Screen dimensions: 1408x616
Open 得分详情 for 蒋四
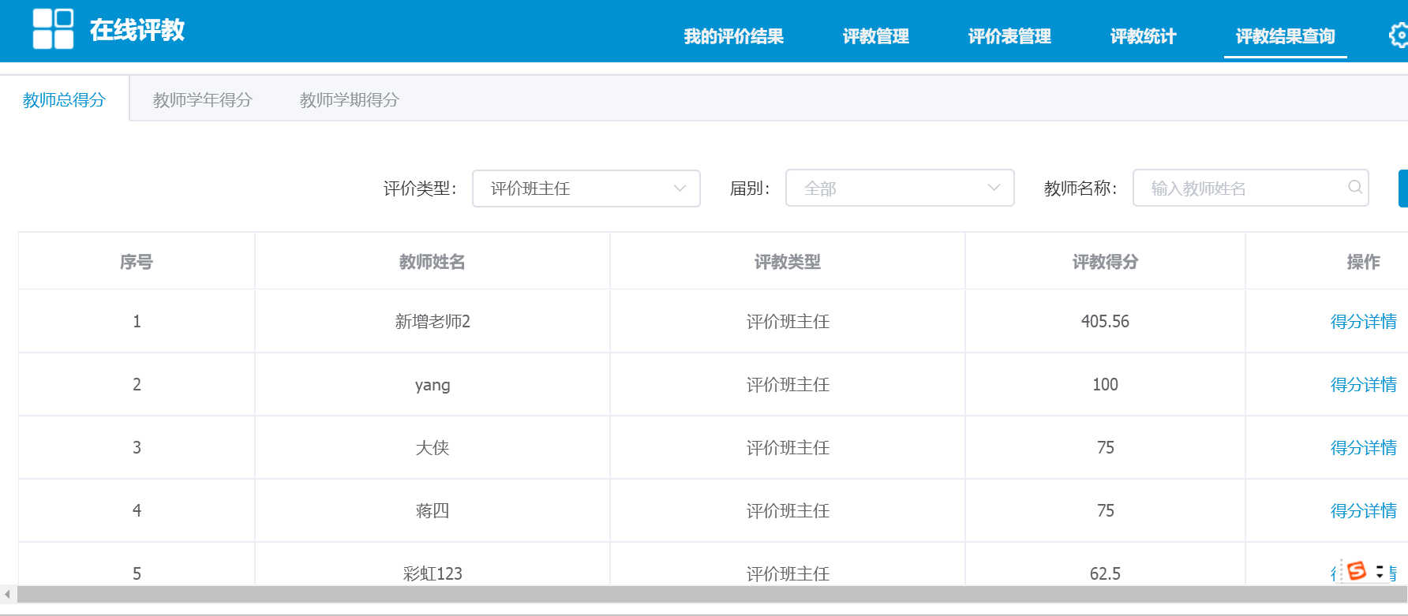pos(1363,510)
